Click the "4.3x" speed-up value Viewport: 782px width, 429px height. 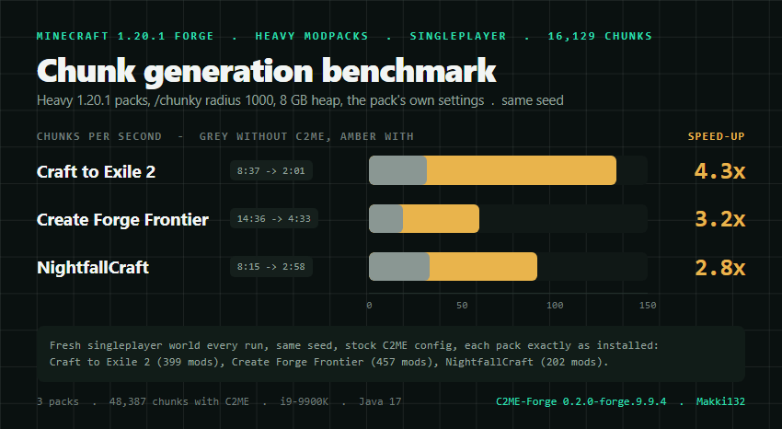click(719, 171)
